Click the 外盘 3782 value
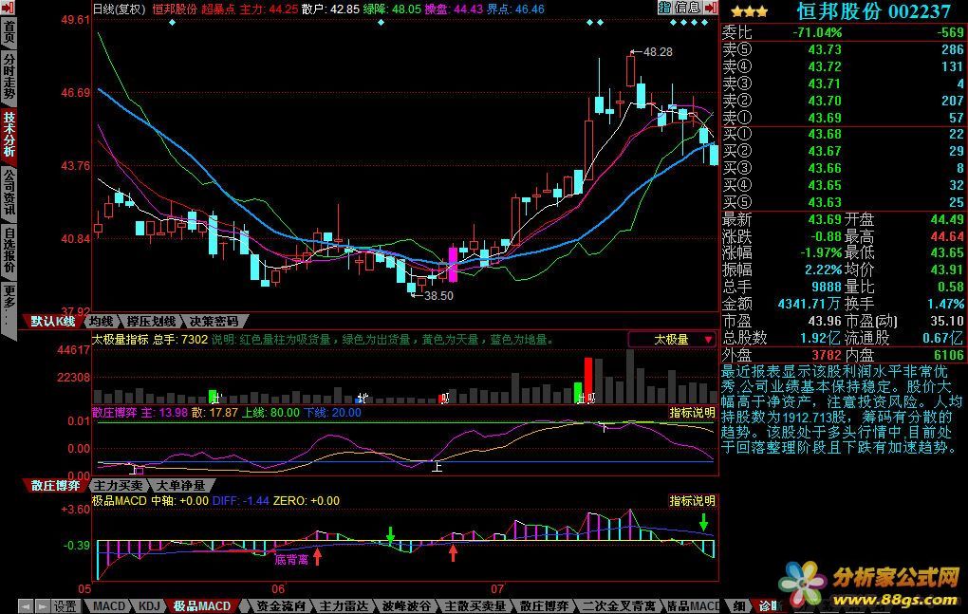 [827, 355]
